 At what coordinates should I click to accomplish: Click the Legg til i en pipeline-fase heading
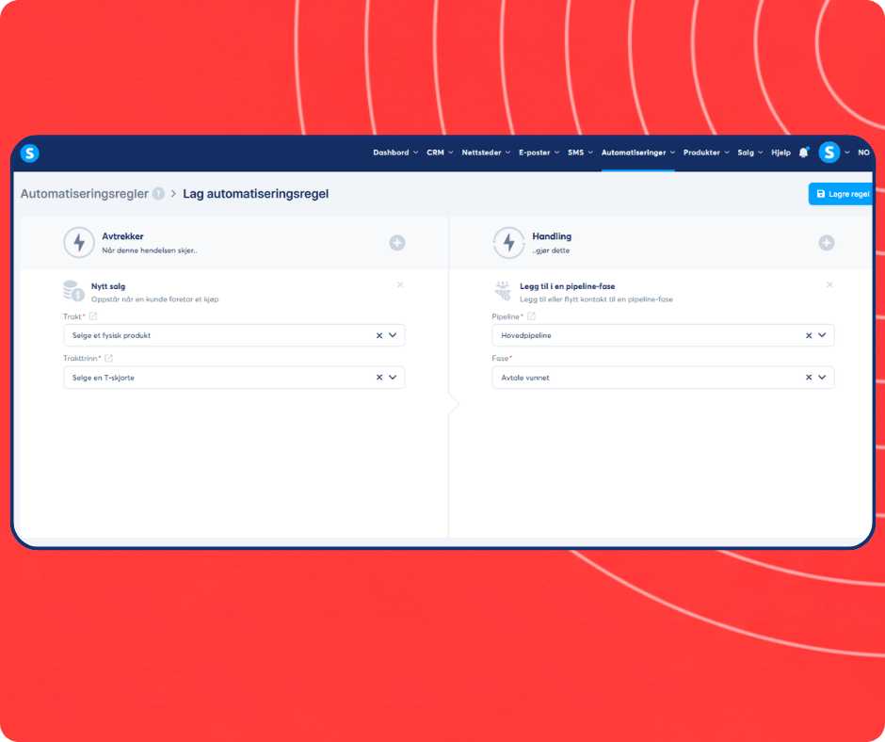coord(567,286)
